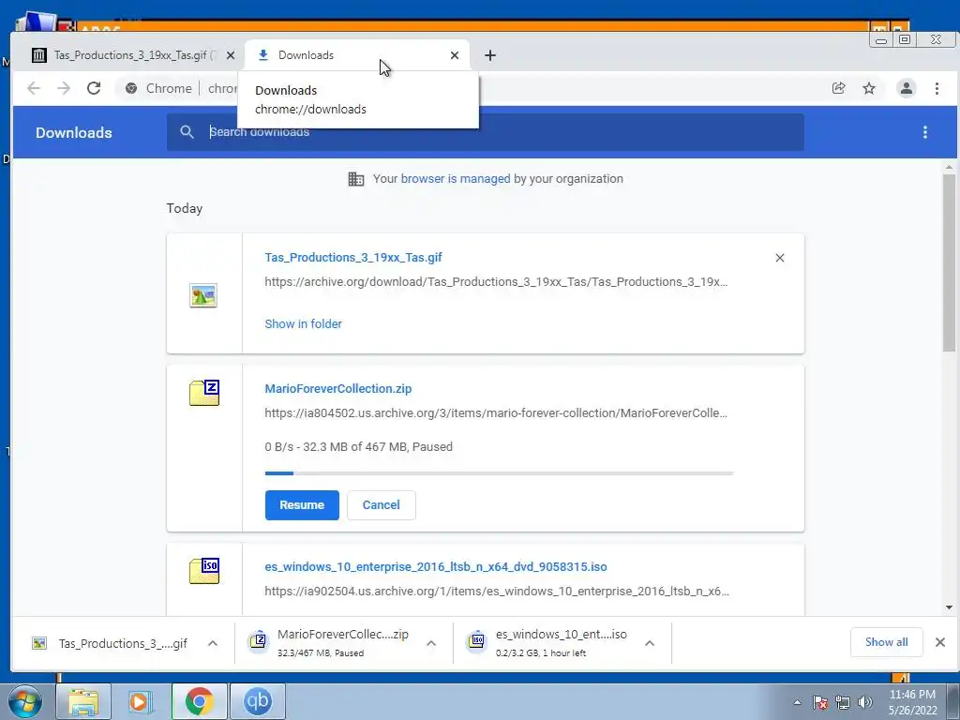960x720 pixels.
Task: Open a new tab with the plus button
Action: coord(489,55)
